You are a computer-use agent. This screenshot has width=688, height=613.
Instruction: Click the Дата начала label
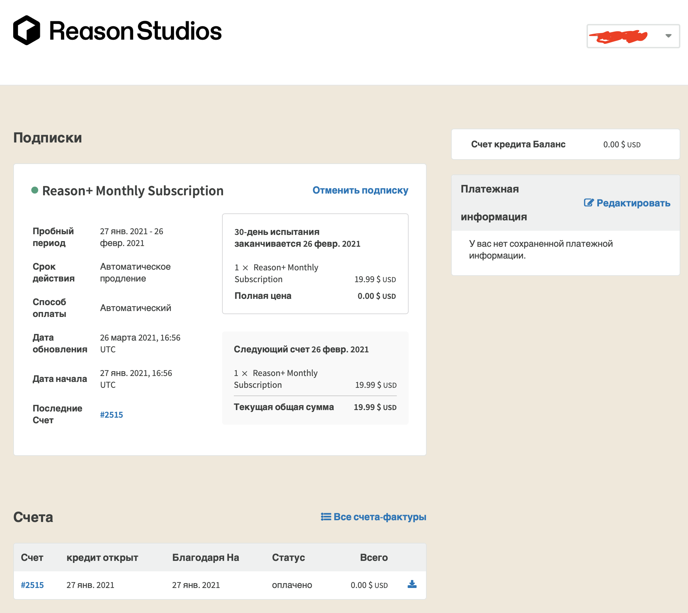coord(60,379)
